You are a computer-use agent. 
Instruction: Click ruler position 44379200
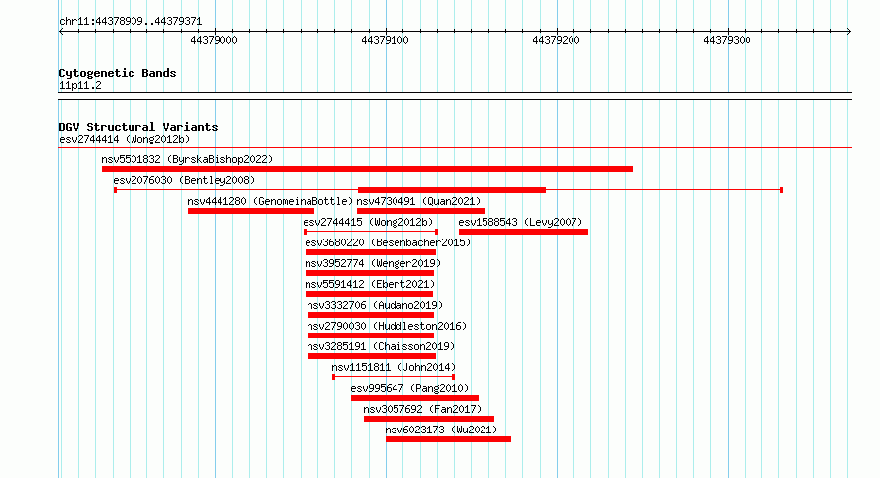(x=556, y=40)
